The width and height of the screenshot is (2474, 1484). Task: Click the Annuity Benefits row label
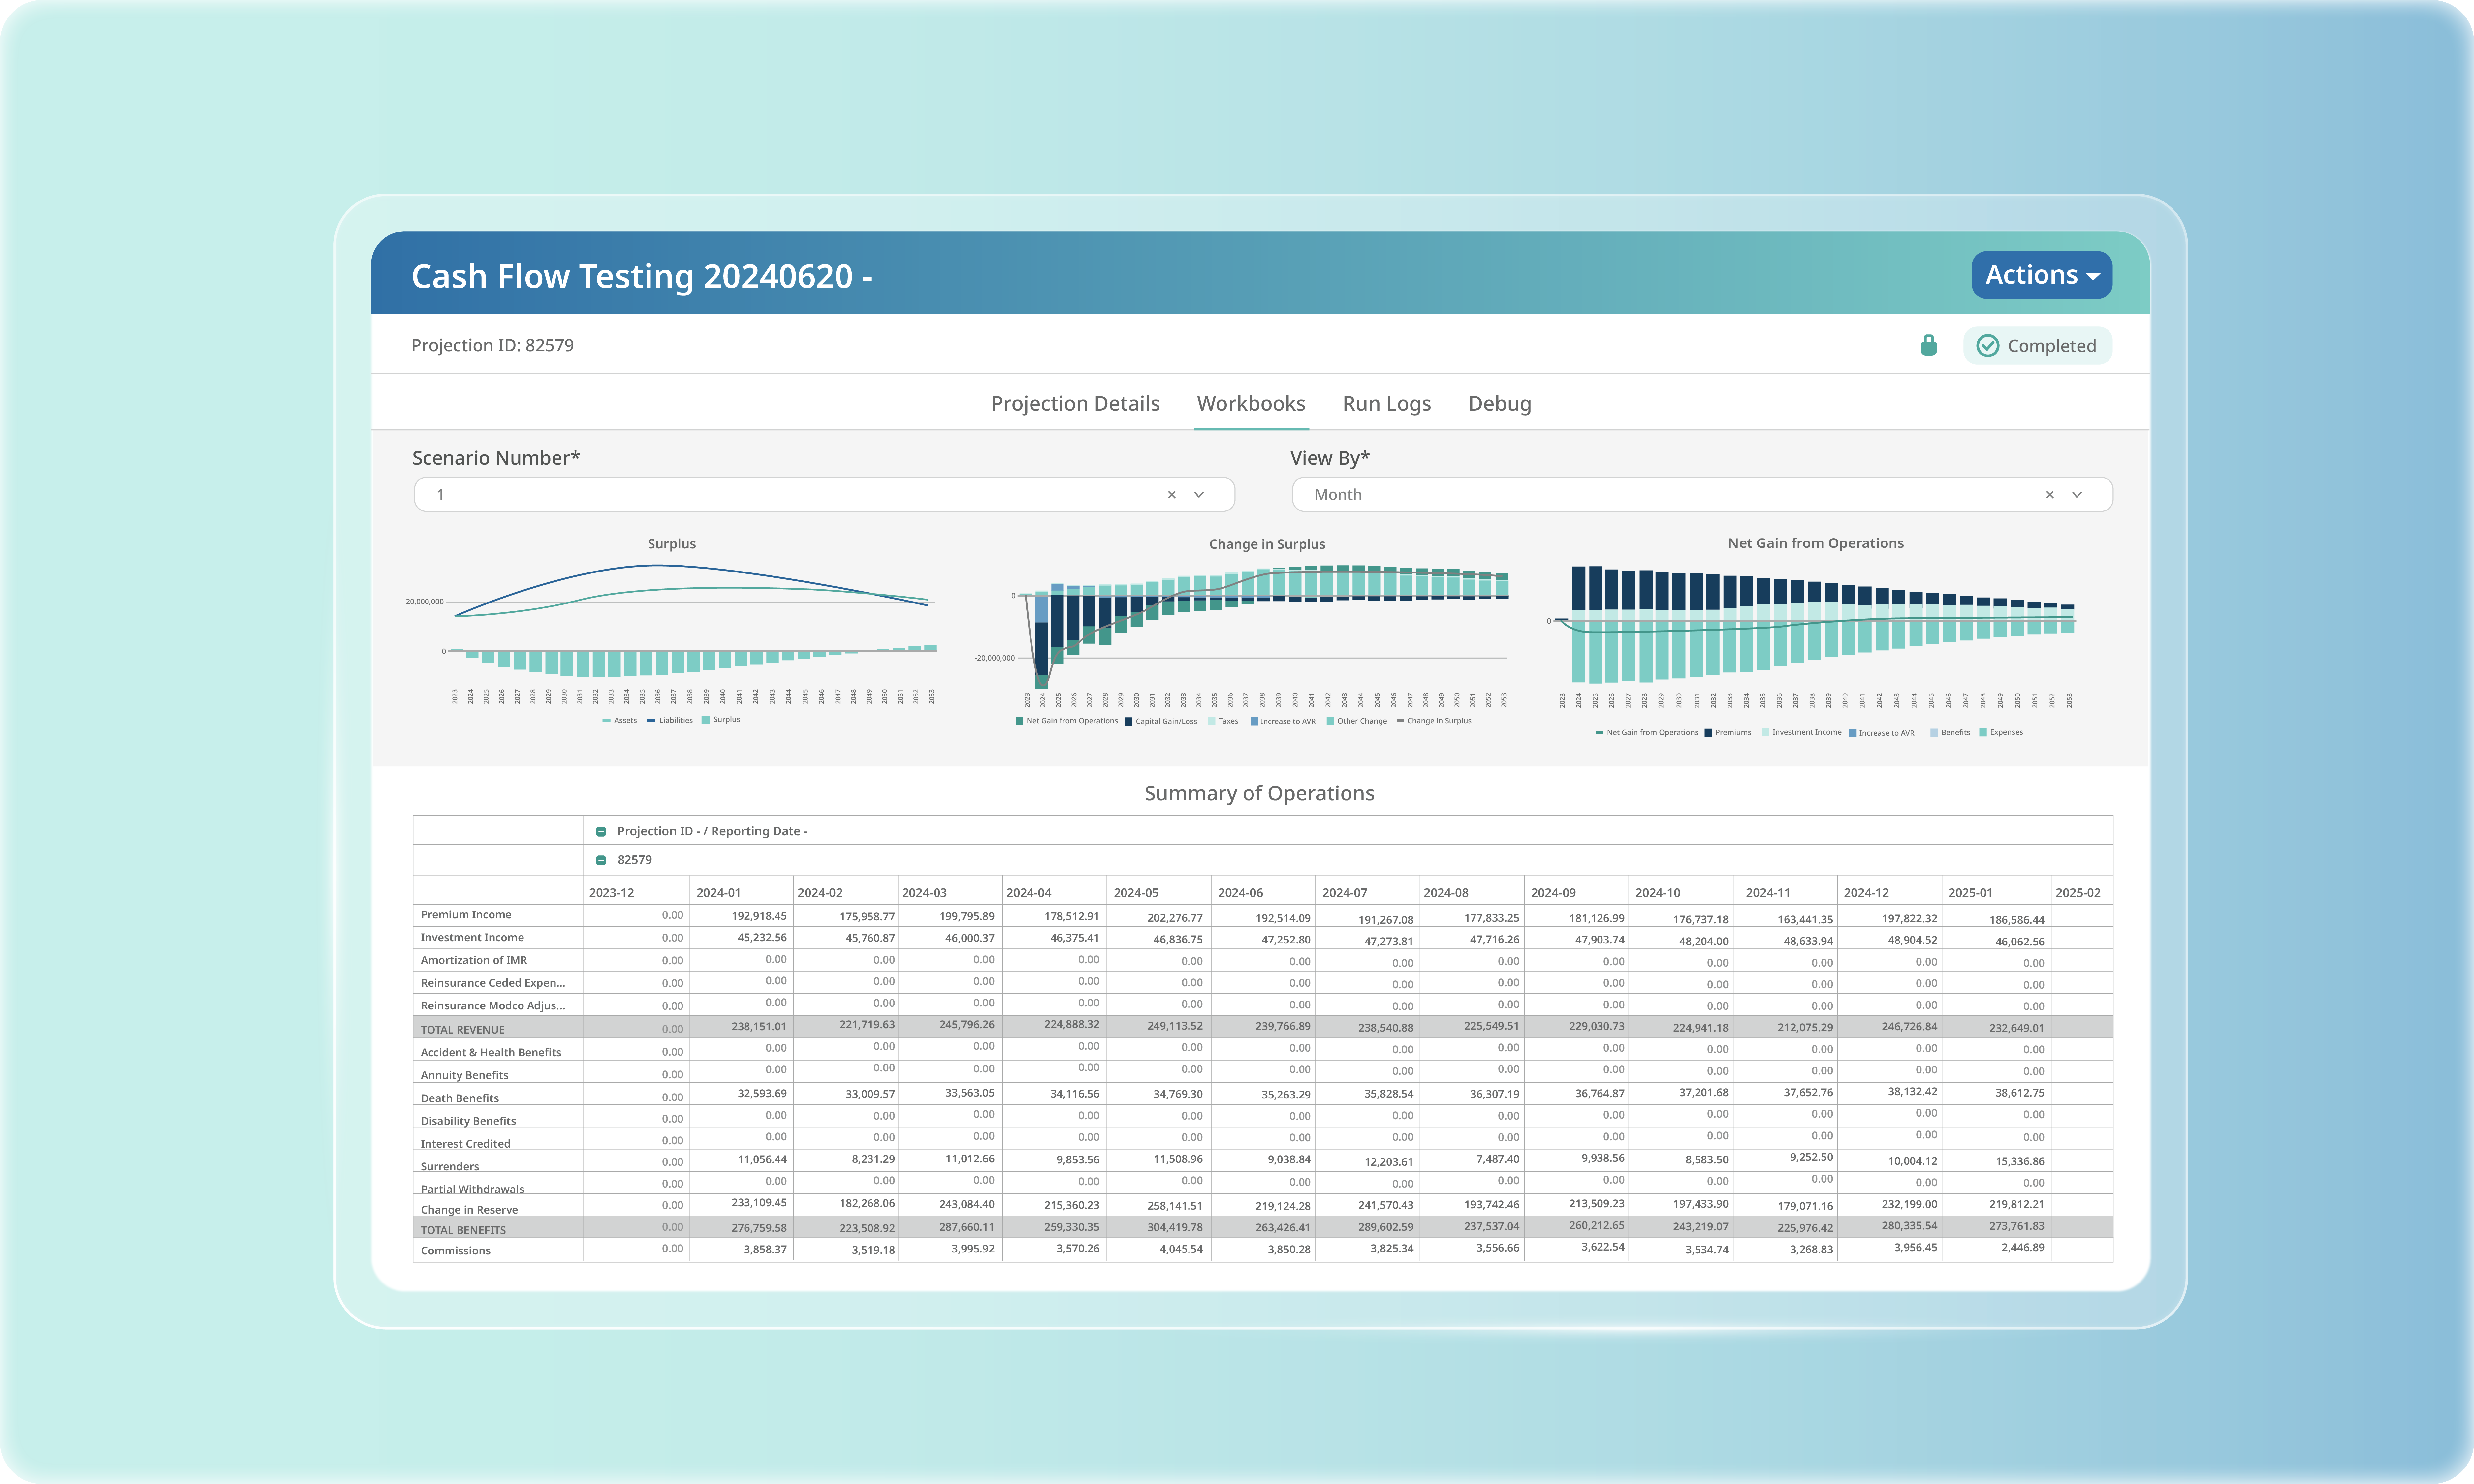[465, 1076]
